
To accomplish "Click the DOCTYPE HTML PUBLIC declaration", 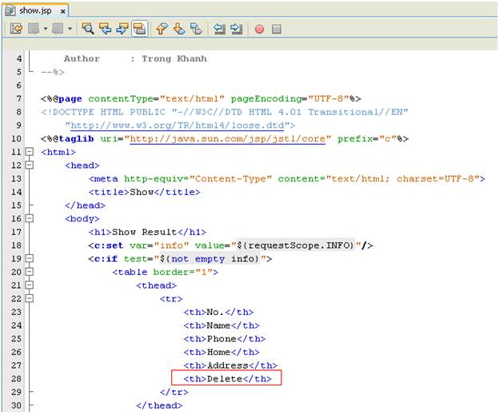I will click(225, 112).
